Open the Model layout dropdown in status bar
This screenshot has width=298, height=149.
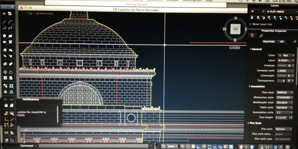click(x=173, y=147)
